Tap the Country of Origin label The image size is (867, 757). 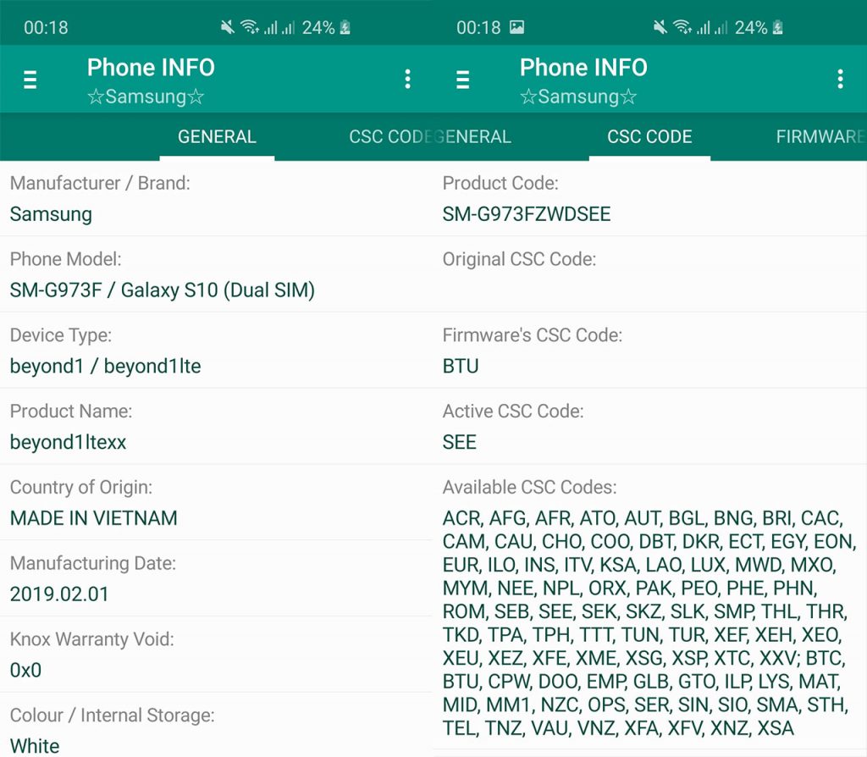point(81,487)
